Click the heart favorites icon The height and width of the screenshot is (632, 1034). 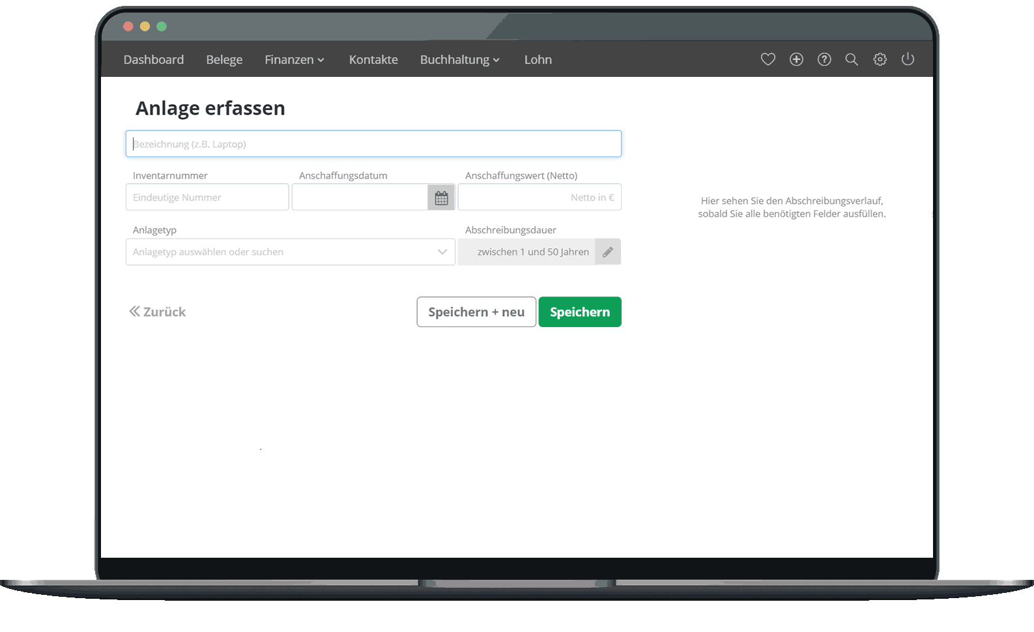tap(768, 59)
